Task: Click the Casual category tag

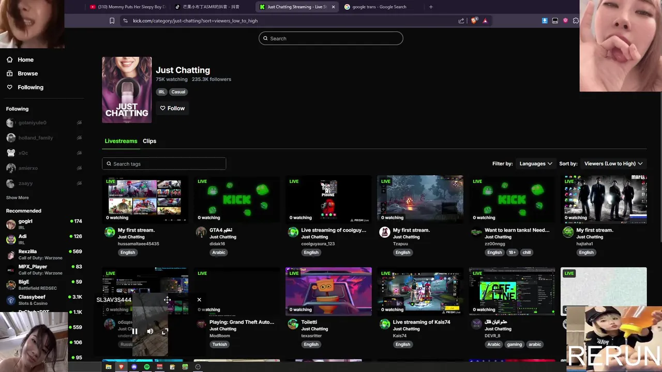Action: pyautogui.click(x=178, y=92)
